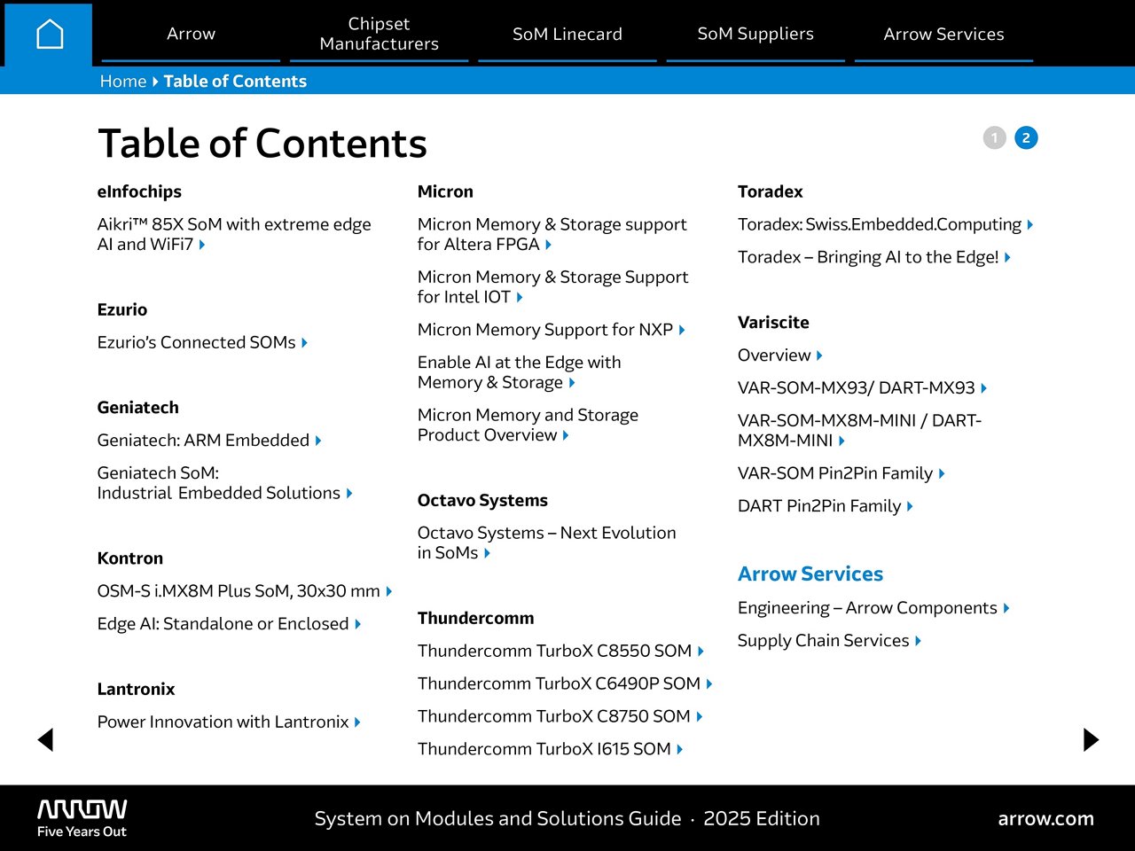The height and width of the screenshot is (851, 1135).
Task: Switch to SoM Linecard tab
Action: tap(567, 34)
